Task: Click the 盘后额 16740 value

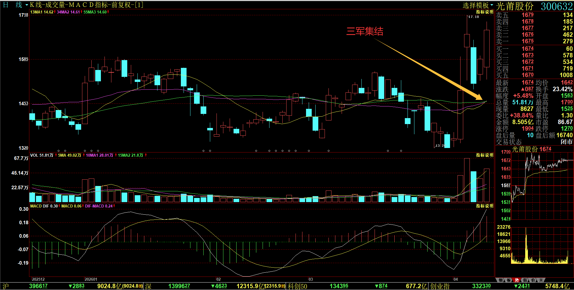Action: coord(564,135)
